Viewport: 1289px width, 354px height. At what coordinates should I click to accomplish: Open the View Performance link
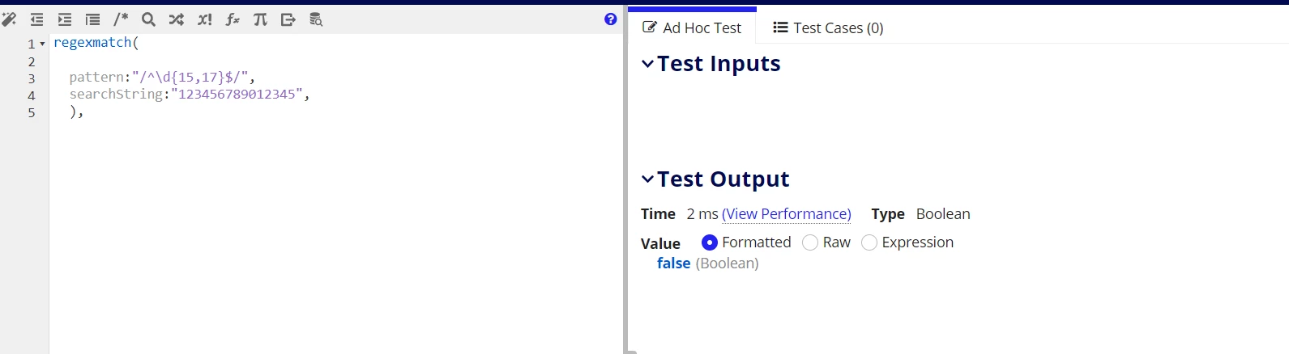(787, 214)
